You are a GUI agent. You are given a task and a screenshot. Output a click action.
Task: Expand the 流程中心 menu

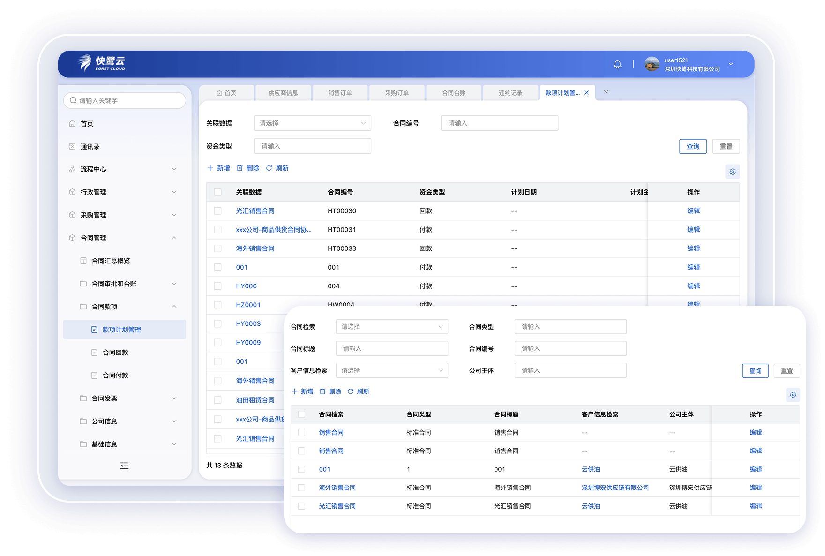coord(174,169)
